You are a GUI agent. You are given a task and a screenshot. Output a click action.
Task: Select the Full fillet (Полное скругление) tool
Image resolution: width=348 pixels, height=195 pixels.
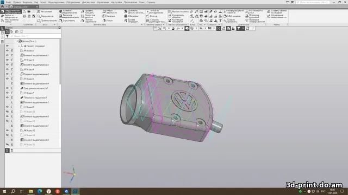point(88,21)
